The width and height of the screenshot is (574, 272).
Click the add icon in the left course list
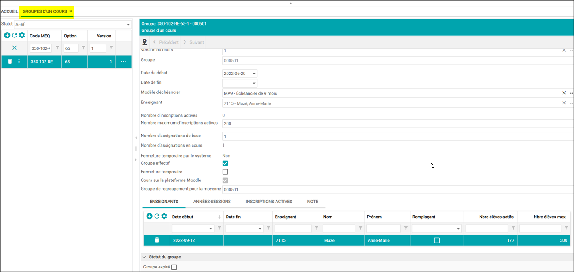(x=7, y=36)
